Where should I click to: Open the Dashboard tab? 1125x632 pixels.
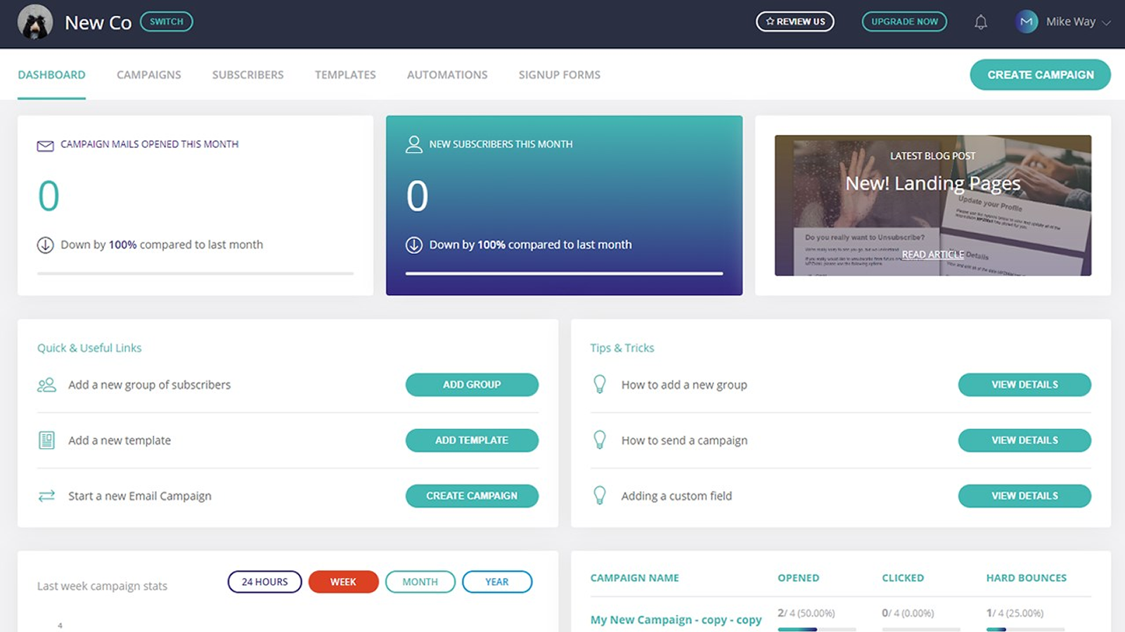pyautogui.click(x=51, y=74)
